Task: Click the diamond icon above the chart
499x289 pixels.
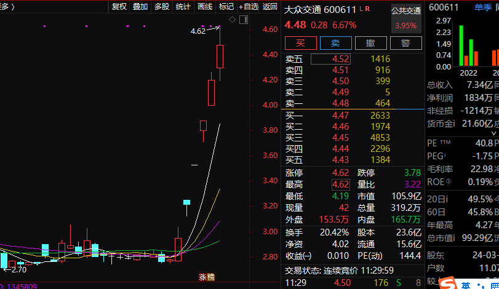Action: point(233,20)
